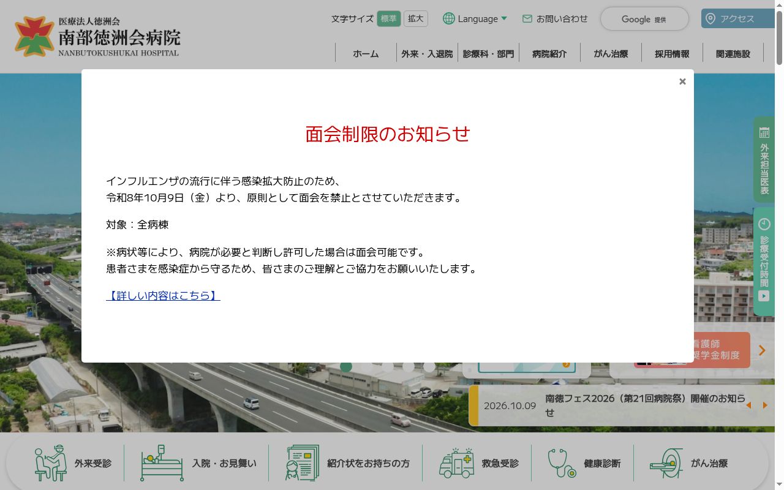The image size is (784, 490).
Task: Click the がん治療 scanner icon at the bottom
Action: coord(666,463)
